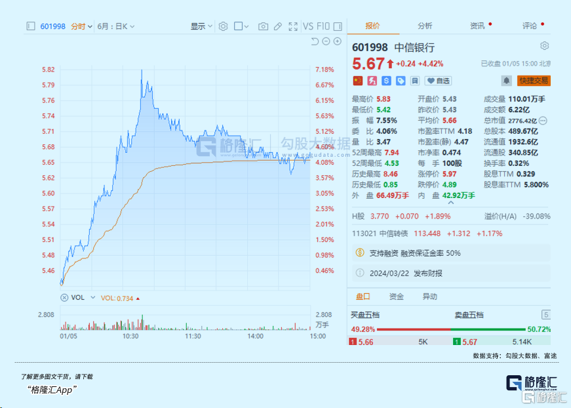Select the 异动 tab

[x=429, y=296]
